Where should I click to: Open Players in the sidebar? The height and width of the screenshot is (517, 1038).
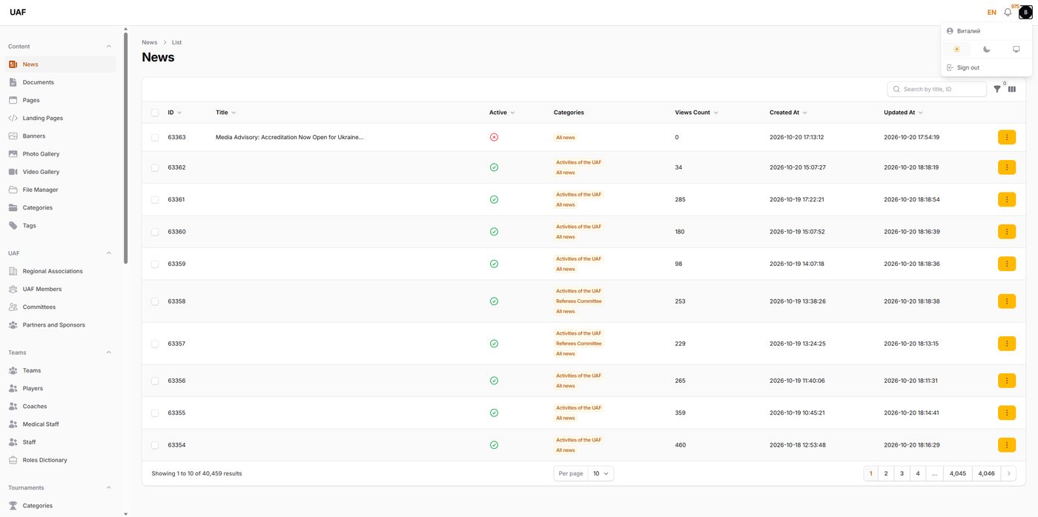(60, 388)
